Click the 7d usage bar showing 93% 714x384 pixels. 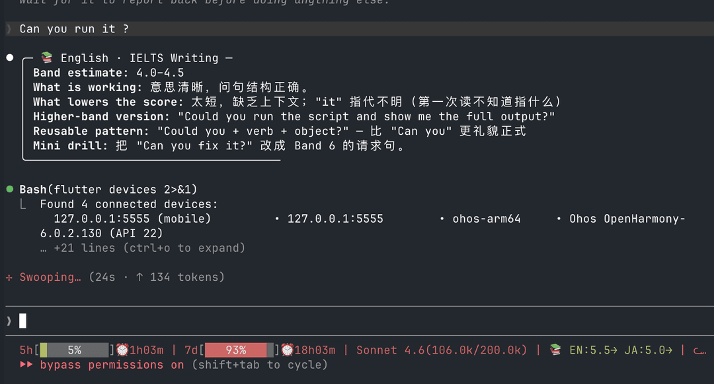click(x=239, y=350)
